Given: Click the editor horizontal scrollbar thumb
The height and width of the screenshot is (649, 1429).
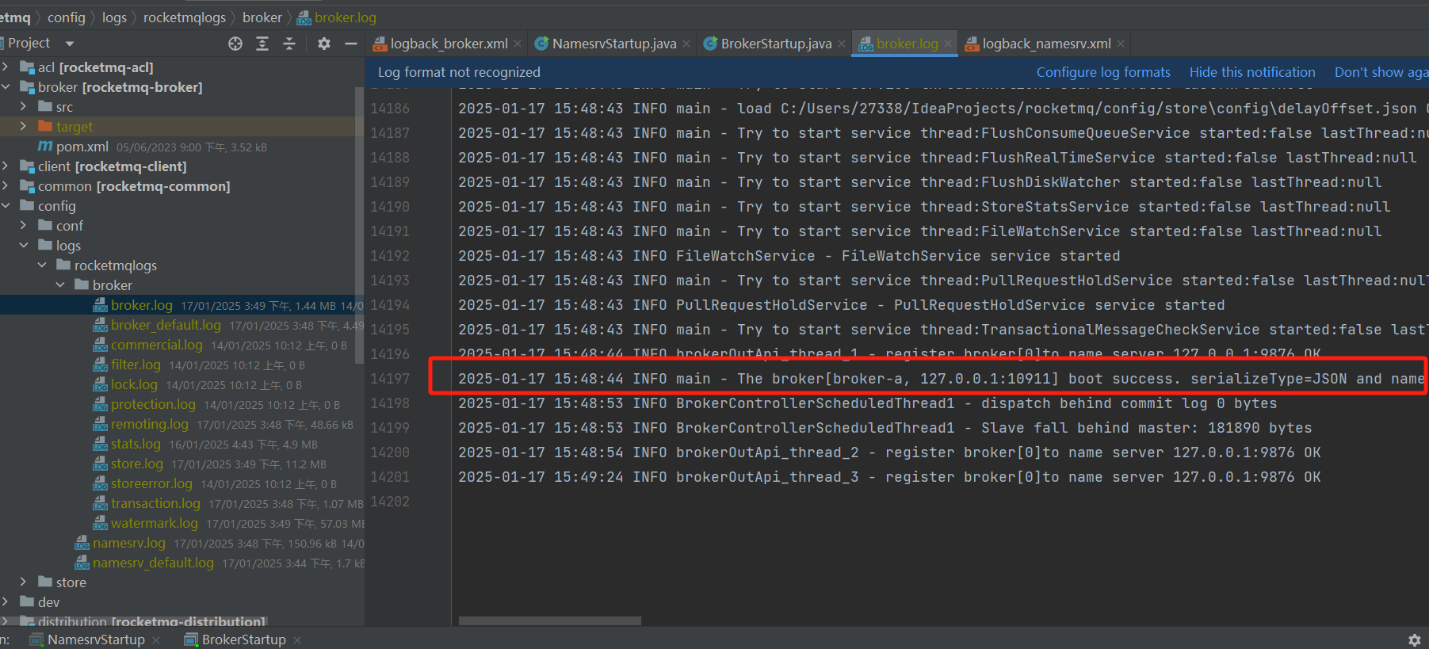Looking at the screenshot, I should (x=550, y=621).
